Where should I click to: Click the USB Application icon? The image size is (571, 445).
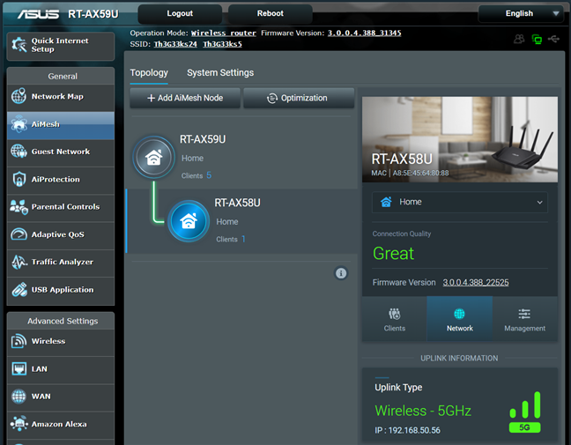tap(19, 290)
